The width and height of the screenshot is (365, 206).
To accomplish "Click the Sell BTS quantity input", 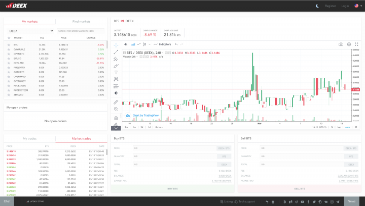I will pos(302,156).
